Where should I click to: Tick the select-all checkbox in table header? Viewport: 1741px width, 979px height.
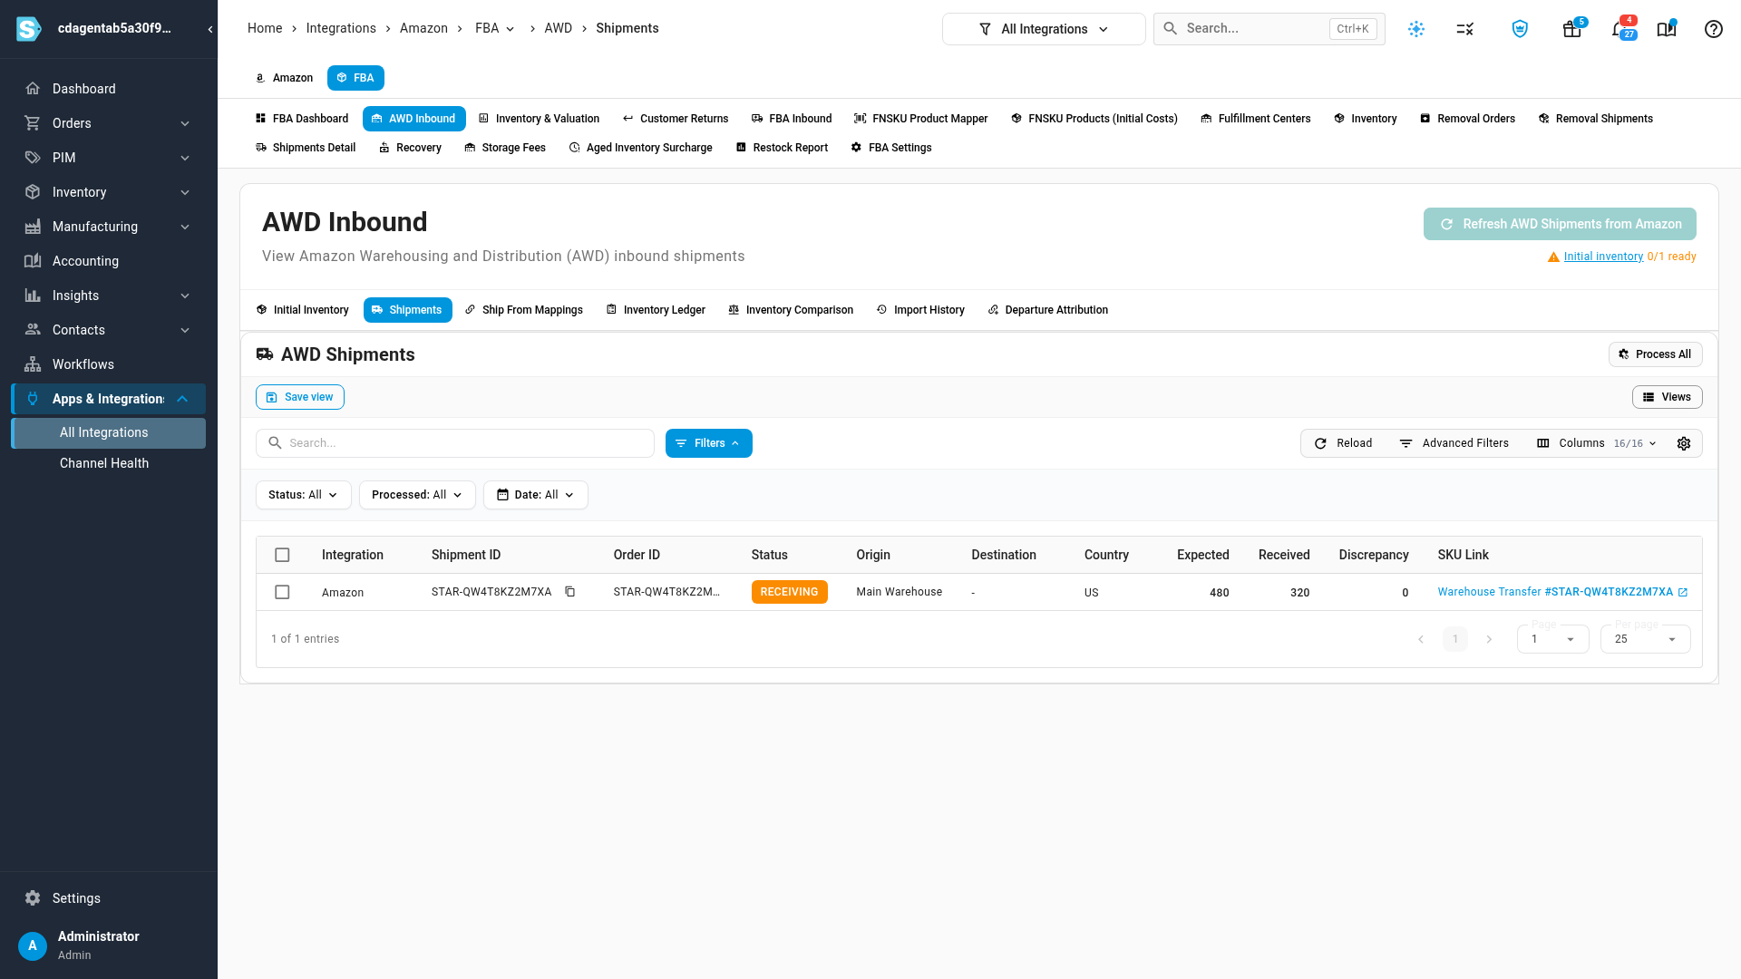pos(282,555)
